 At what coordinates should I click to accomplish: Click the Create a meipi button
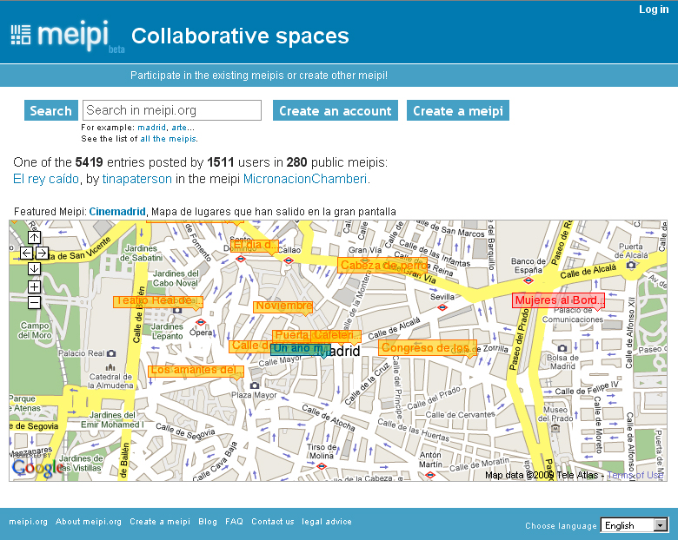tap(457, 110)
